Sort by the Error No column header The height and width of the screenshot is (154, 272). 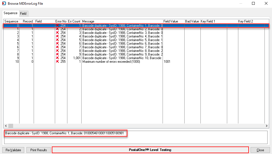point(61,21)
